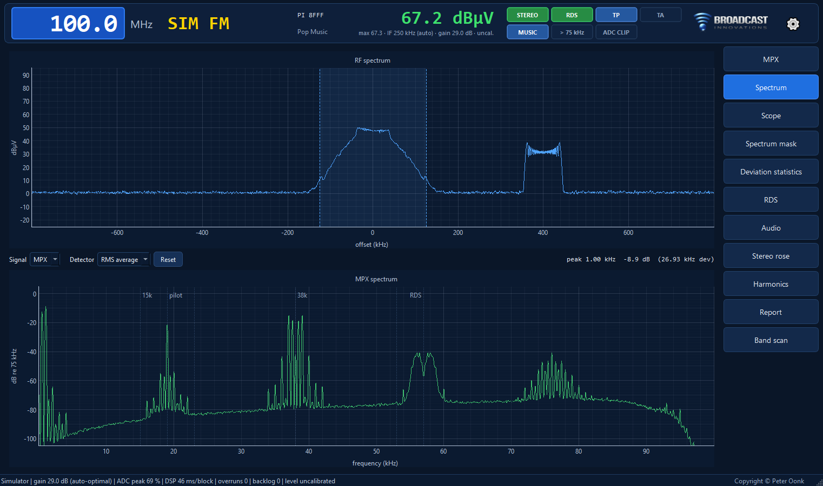Viewport: 823px width, 486px height.
Task: Click the ADC peak 69 % status entry
Action: 138,481
